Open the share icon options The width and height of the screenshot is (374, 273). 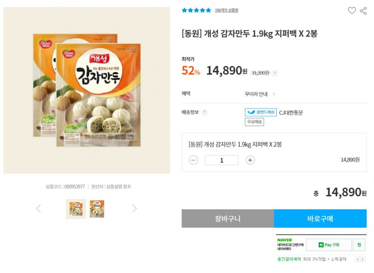click(x=363, y=11)
